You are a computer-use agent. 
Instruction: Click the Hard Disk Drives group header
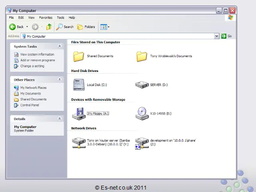tap(85, 71)
